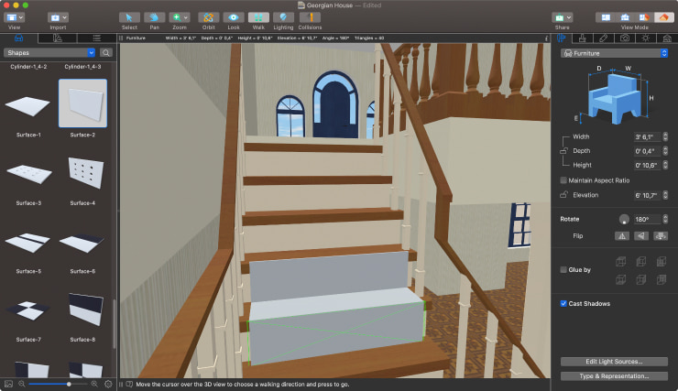The height and width of the screenshot is (391, 678).
Task: Enable the Glue by checkbox
Action: coord(563,269)
